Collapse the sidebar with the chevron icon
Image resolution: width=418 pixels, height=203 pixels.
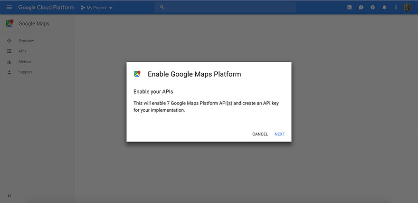pos(9,195)
